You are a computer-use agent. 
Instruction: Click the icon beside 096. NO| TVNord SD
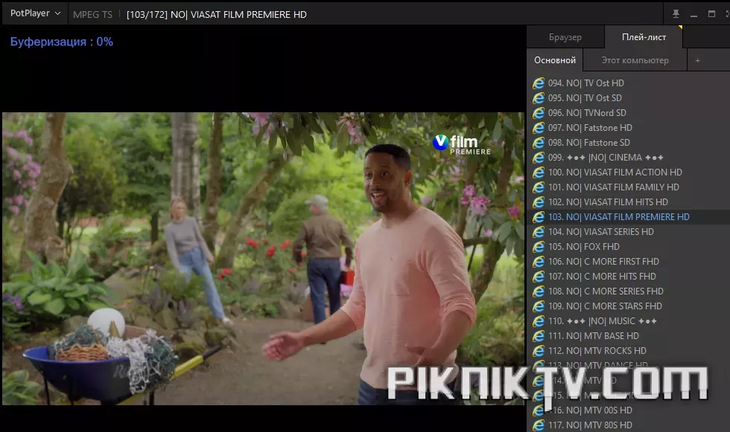539,113
